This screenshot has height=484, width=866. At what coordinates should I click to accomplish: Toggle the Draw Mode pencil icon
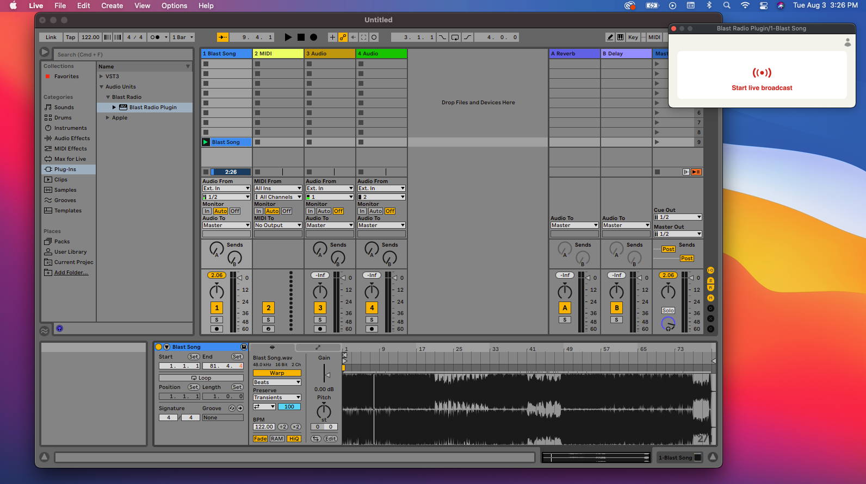(610, 37)
